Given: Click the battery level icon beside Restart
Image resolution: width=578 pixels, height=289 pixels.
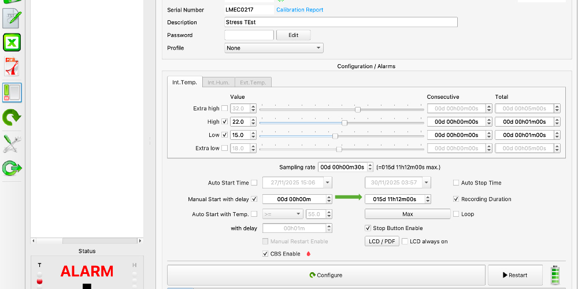Looking at the screenshot, I should point(555,275).
